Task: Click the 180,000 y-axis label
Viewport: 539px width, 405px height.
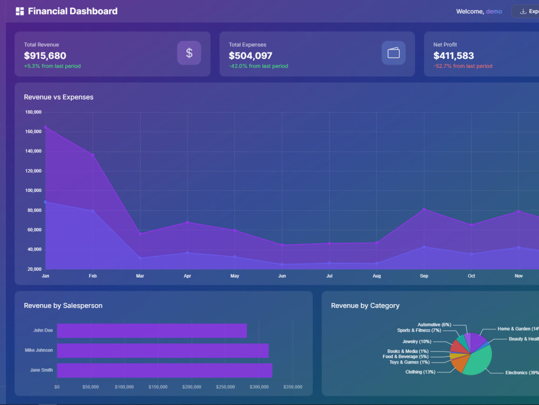Action: click(x=33, y=112)
